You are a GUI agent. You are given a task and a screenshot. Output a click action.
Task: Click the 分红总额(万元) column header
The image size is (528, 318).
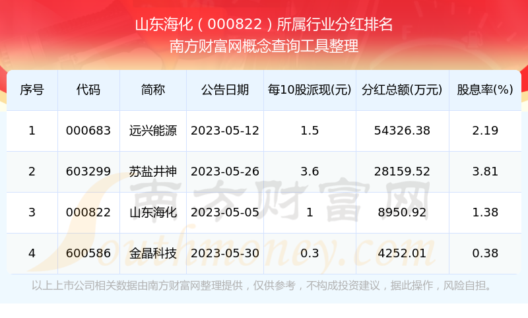click(402, 90)
